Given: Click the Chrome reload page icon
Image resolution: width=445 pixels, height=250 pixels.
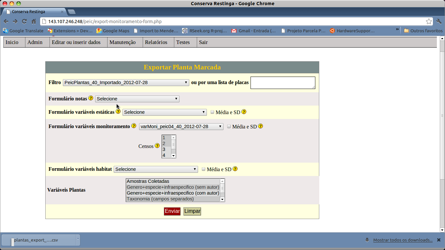Looking at the screenshot, I should [24, 22].
